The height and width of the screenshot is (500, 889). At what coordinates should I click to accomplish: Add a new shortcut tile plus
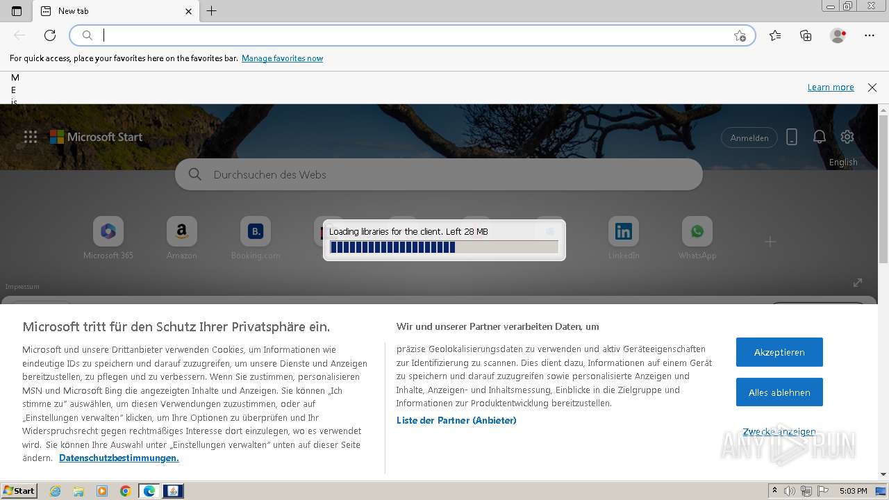pyautogui.click(x=770, y=242)
